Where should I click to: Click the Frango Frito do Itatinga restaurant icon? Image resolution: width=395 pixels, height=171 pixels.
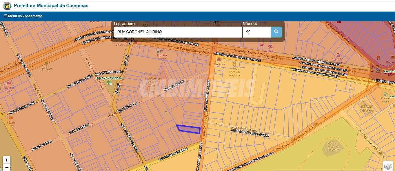tap(234, 64)
